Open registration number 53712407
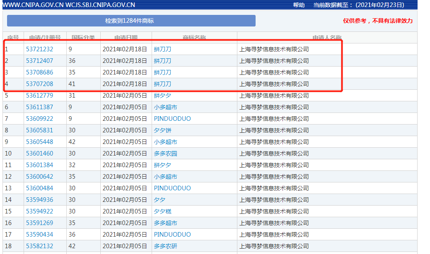This screenshot has height=254, width=430. (x=39, y=61)
